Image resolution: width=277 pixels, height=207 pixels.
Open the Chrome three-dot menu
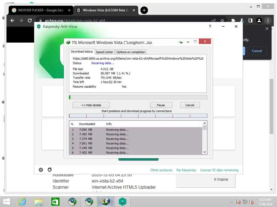tap(268, 20)
